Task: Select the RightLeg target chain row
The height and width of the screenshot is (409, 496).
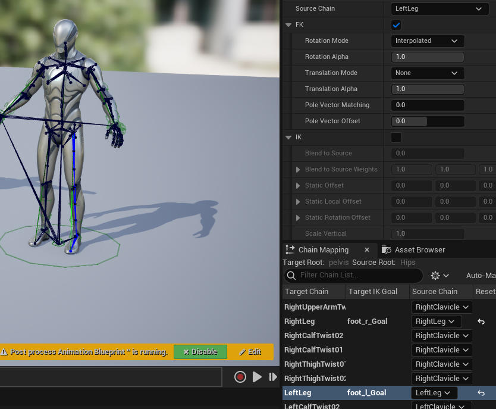Action: pyautogui.click(x=299, y=321)
